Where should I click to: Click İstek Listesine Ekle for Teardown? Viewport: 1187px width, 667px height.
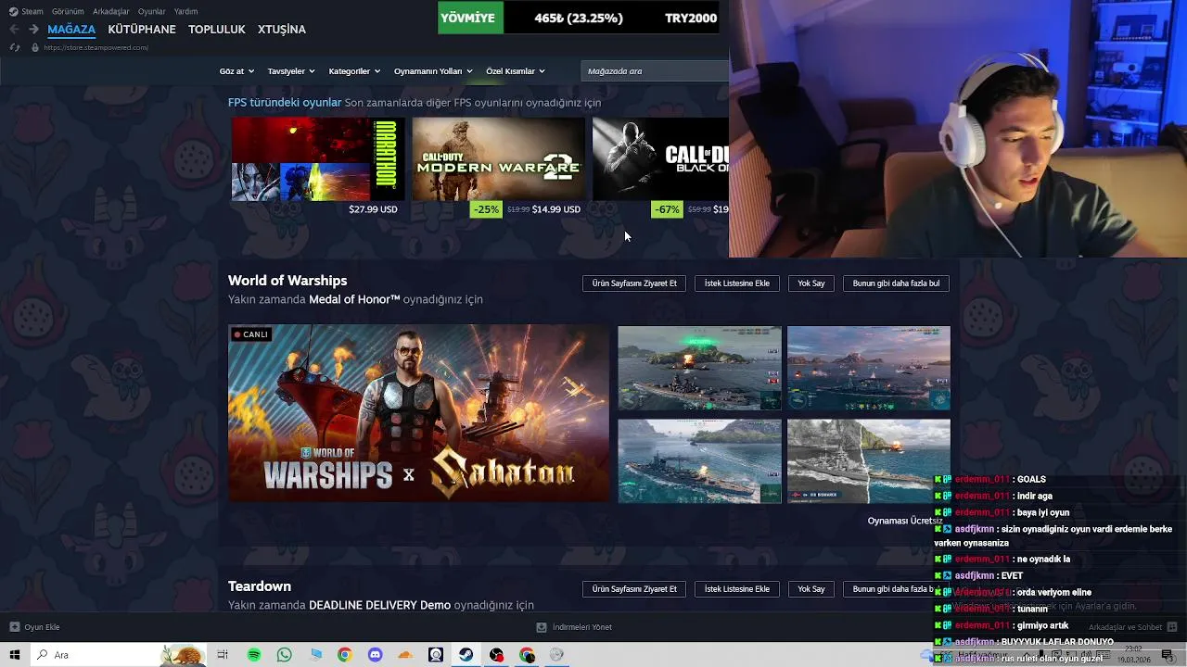click(x=737, y=589)
